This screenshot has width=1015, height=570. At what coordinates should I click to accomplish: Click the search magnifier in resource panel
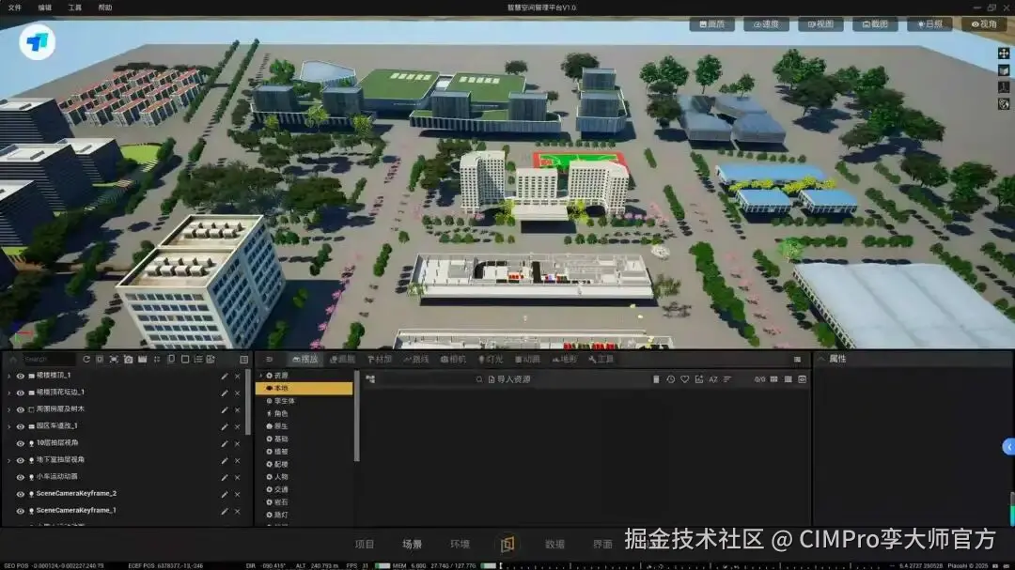pyautogui.click(x=479, y=379)
